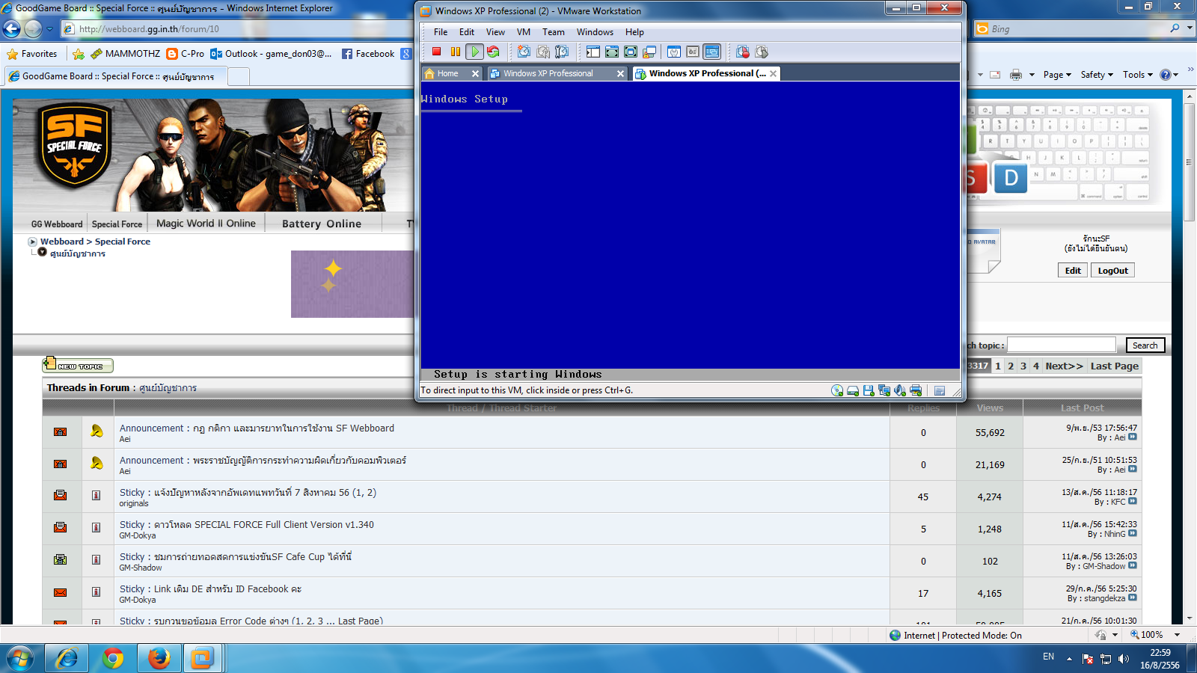This screenshot has height=673, width=1197.
Task: Open the VMware Edit menu
Action: coord(467,32)
